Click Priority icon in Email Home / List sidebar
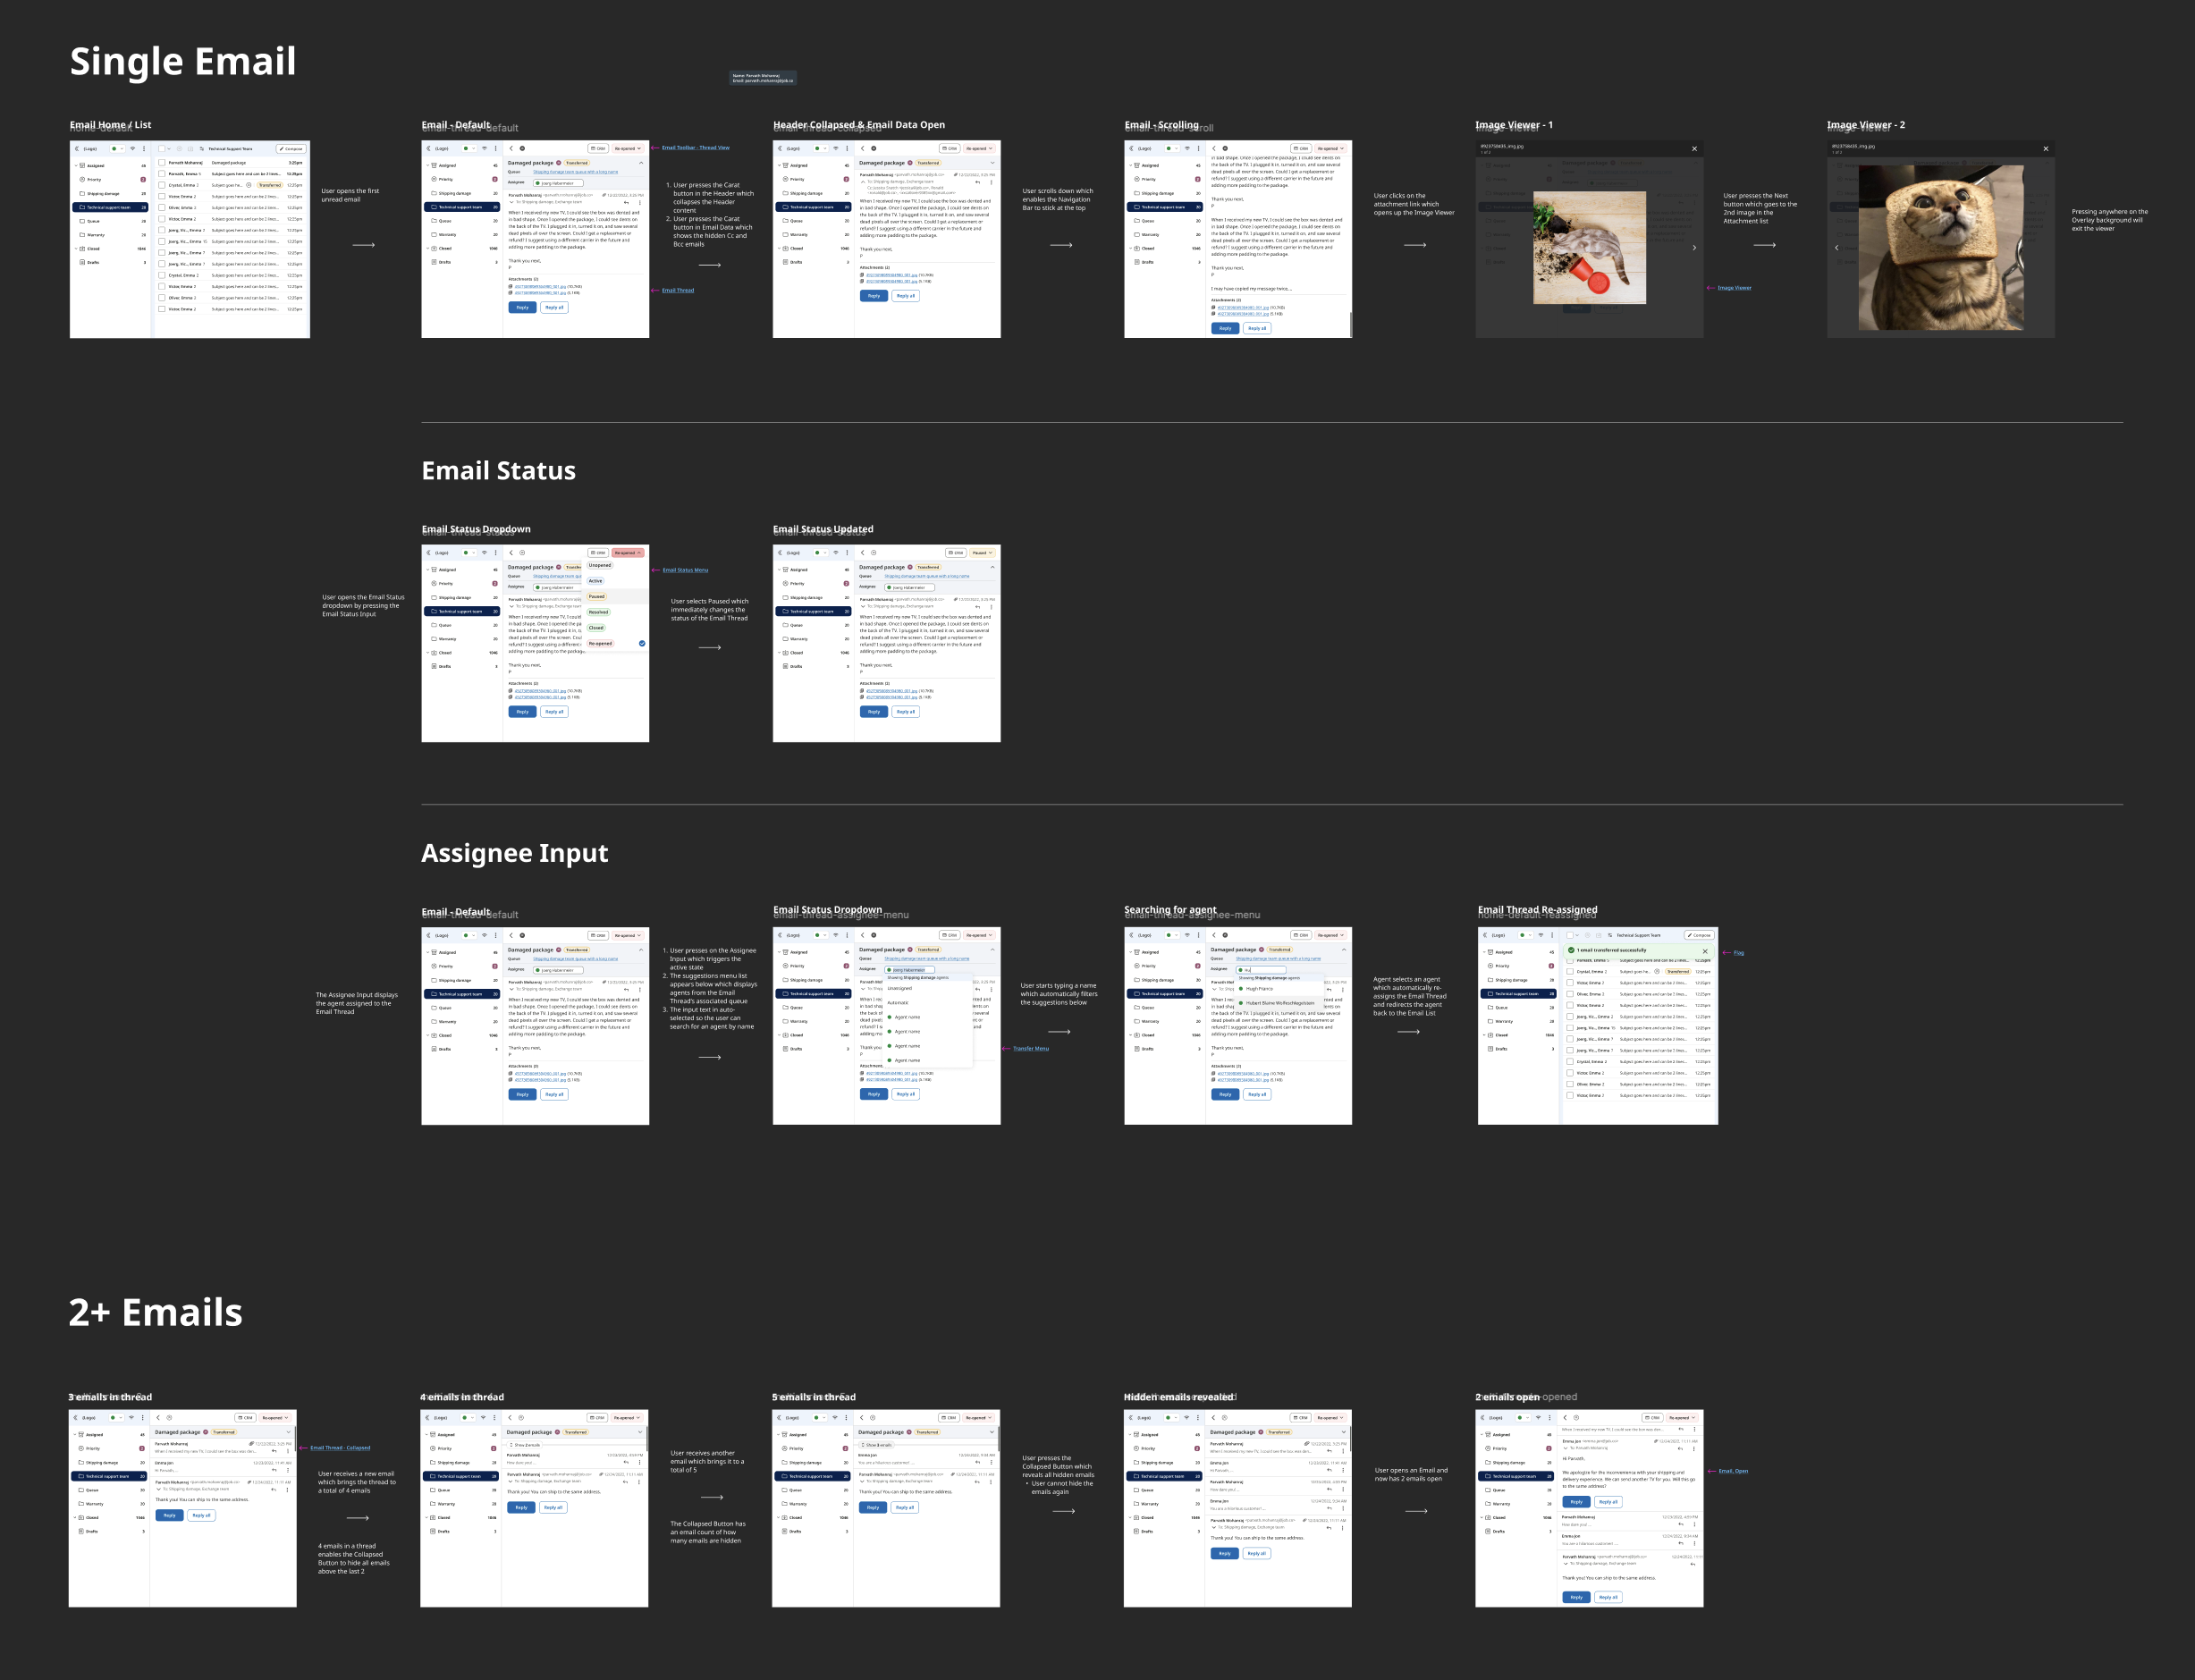The height and width of the screenshot is (1680, 2195). 82,180
